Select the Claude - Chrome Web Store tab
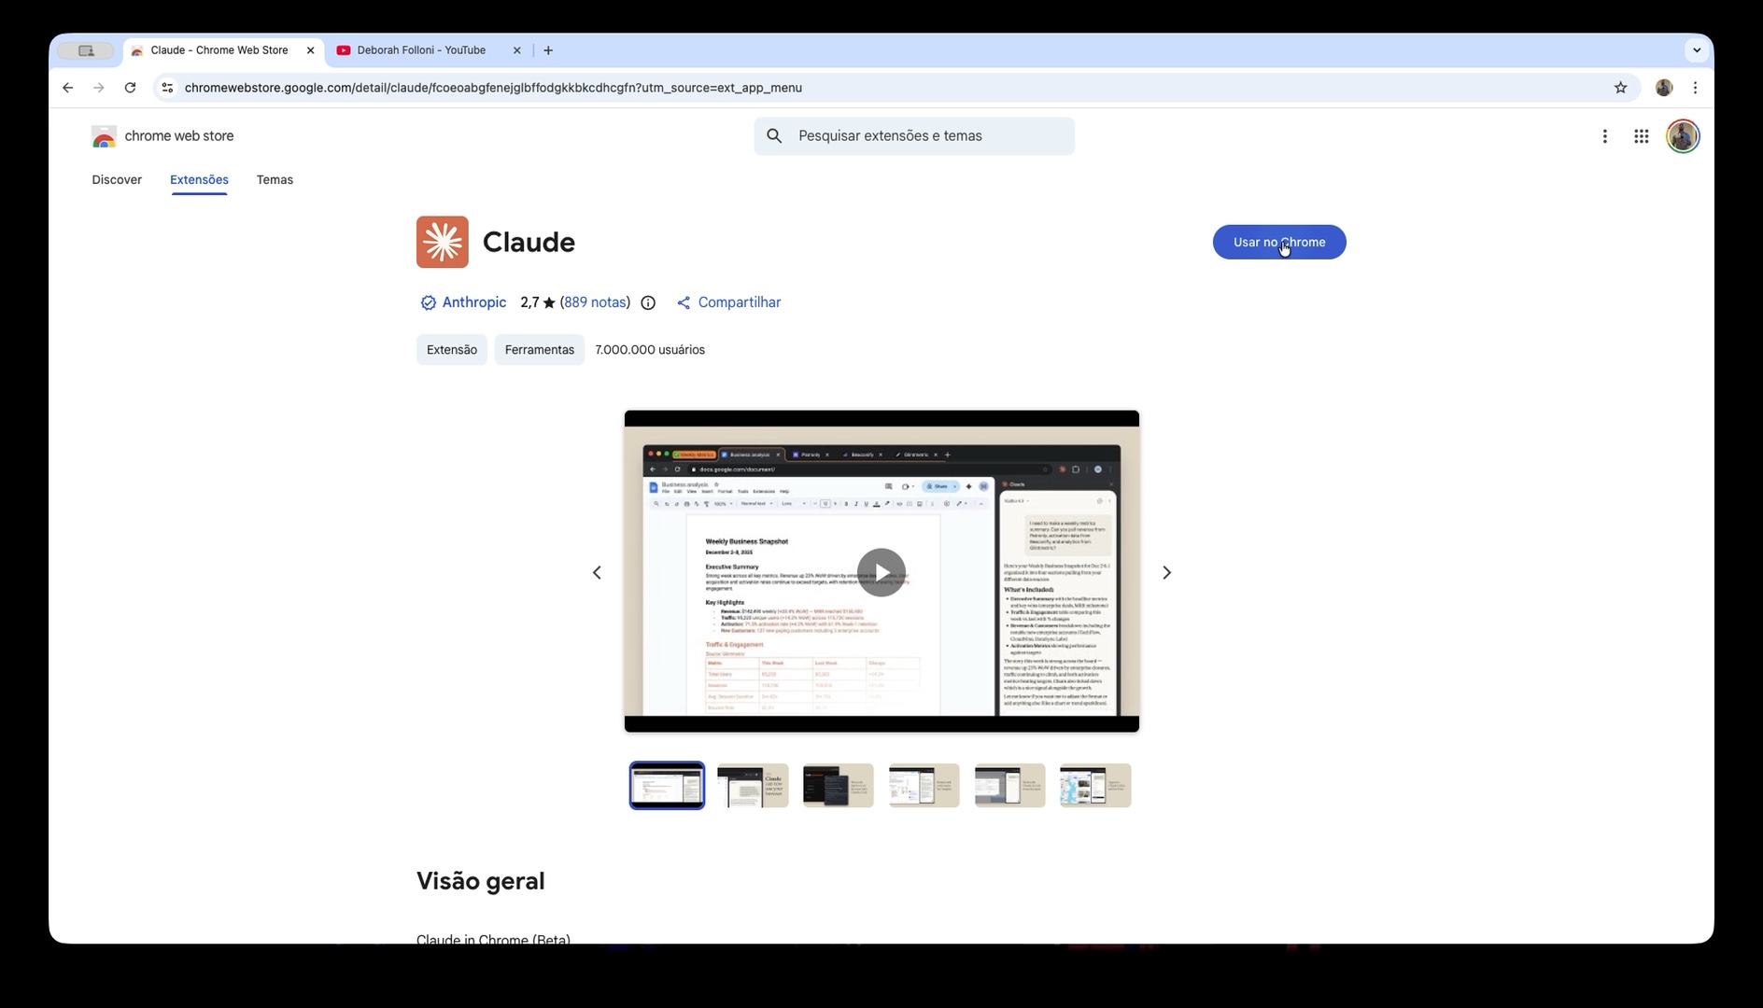This screenshot has height=1008, width=1763. [x=219, y=50]
